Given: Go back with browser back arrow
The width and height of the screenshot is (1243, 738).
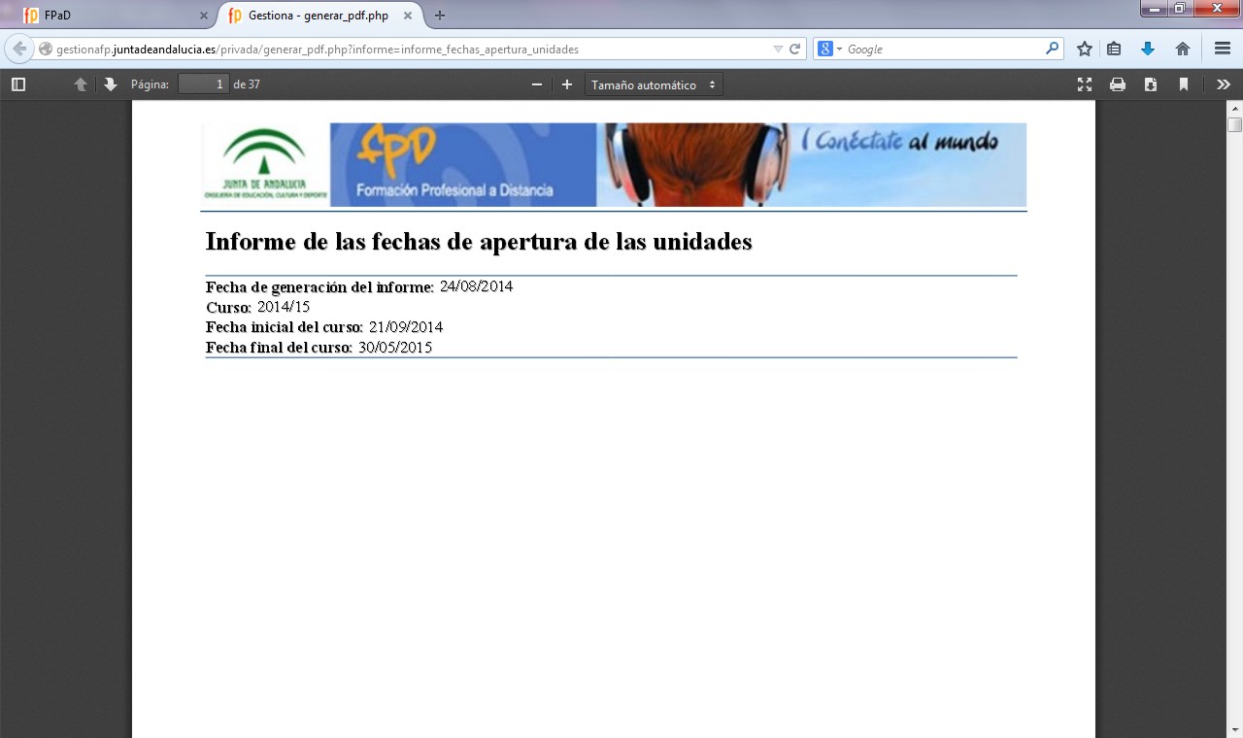Looking at the screenshot, I should [x=19, y=49].
